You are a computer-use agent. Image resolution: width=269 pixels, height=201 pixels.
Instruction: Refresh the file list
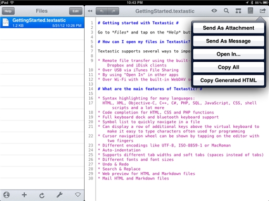(x=42, y=195)
